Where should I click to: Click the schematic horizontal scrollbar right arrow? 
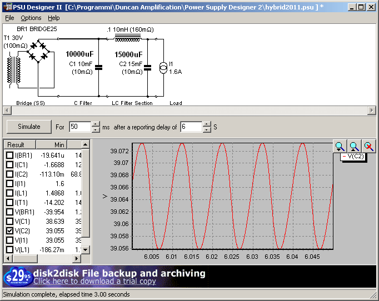(x=372, y=110)
